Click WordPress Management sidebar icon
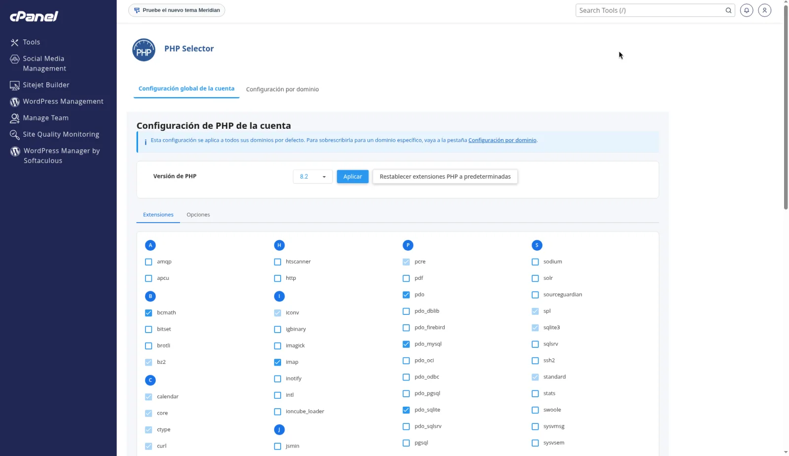 tap(15, 102)
